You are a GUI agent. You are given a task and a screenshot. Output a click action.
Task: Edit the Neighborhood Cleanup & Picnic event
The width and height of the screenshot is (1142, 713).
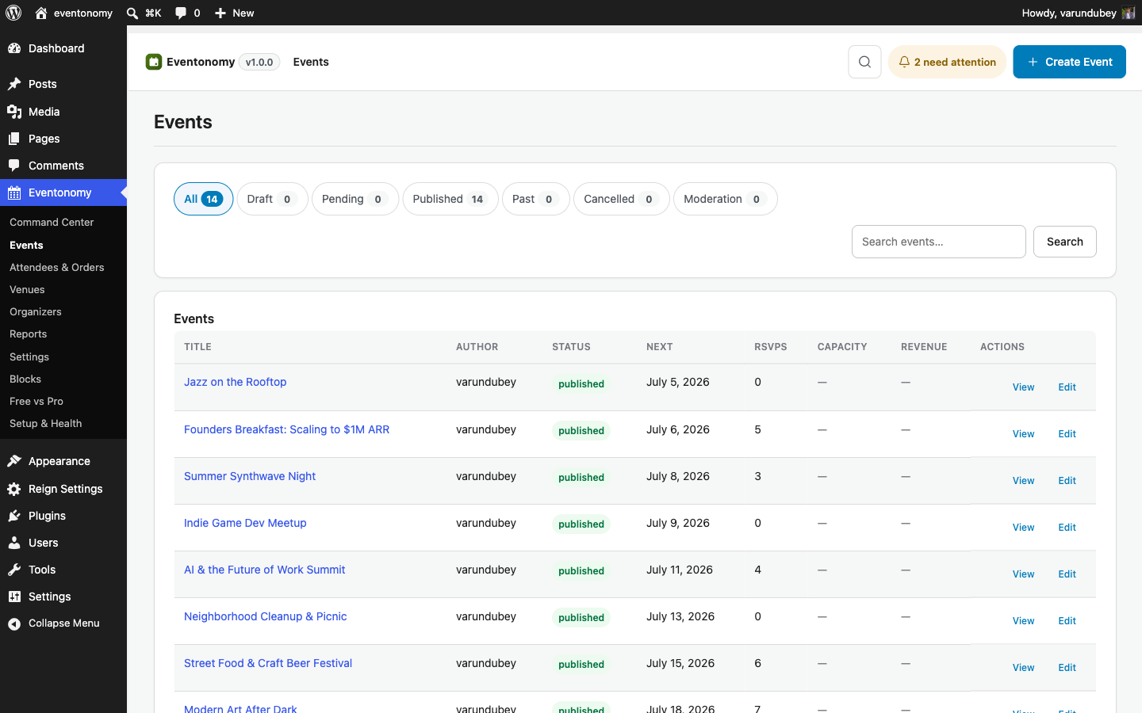click(1067, 621)
